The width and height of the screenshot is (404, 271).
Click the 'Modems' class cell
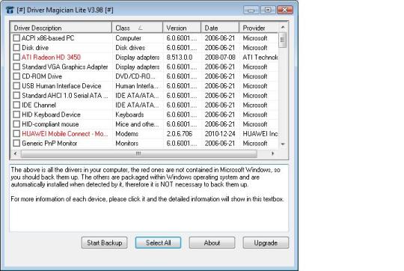point(126,133)
